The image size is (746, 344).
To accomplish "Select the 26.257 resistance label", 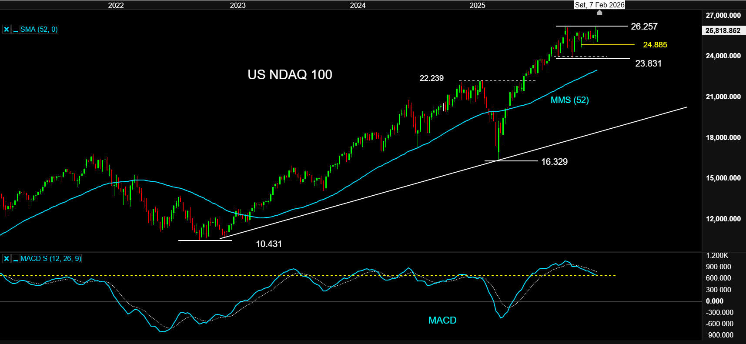I will click(x=644, y=27).
